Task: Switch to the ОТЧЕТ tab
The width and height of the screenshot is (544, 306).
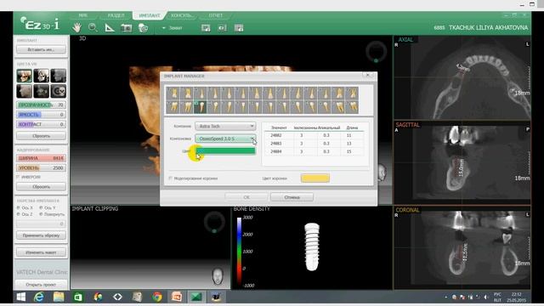Action: click(x=215, y=15)
